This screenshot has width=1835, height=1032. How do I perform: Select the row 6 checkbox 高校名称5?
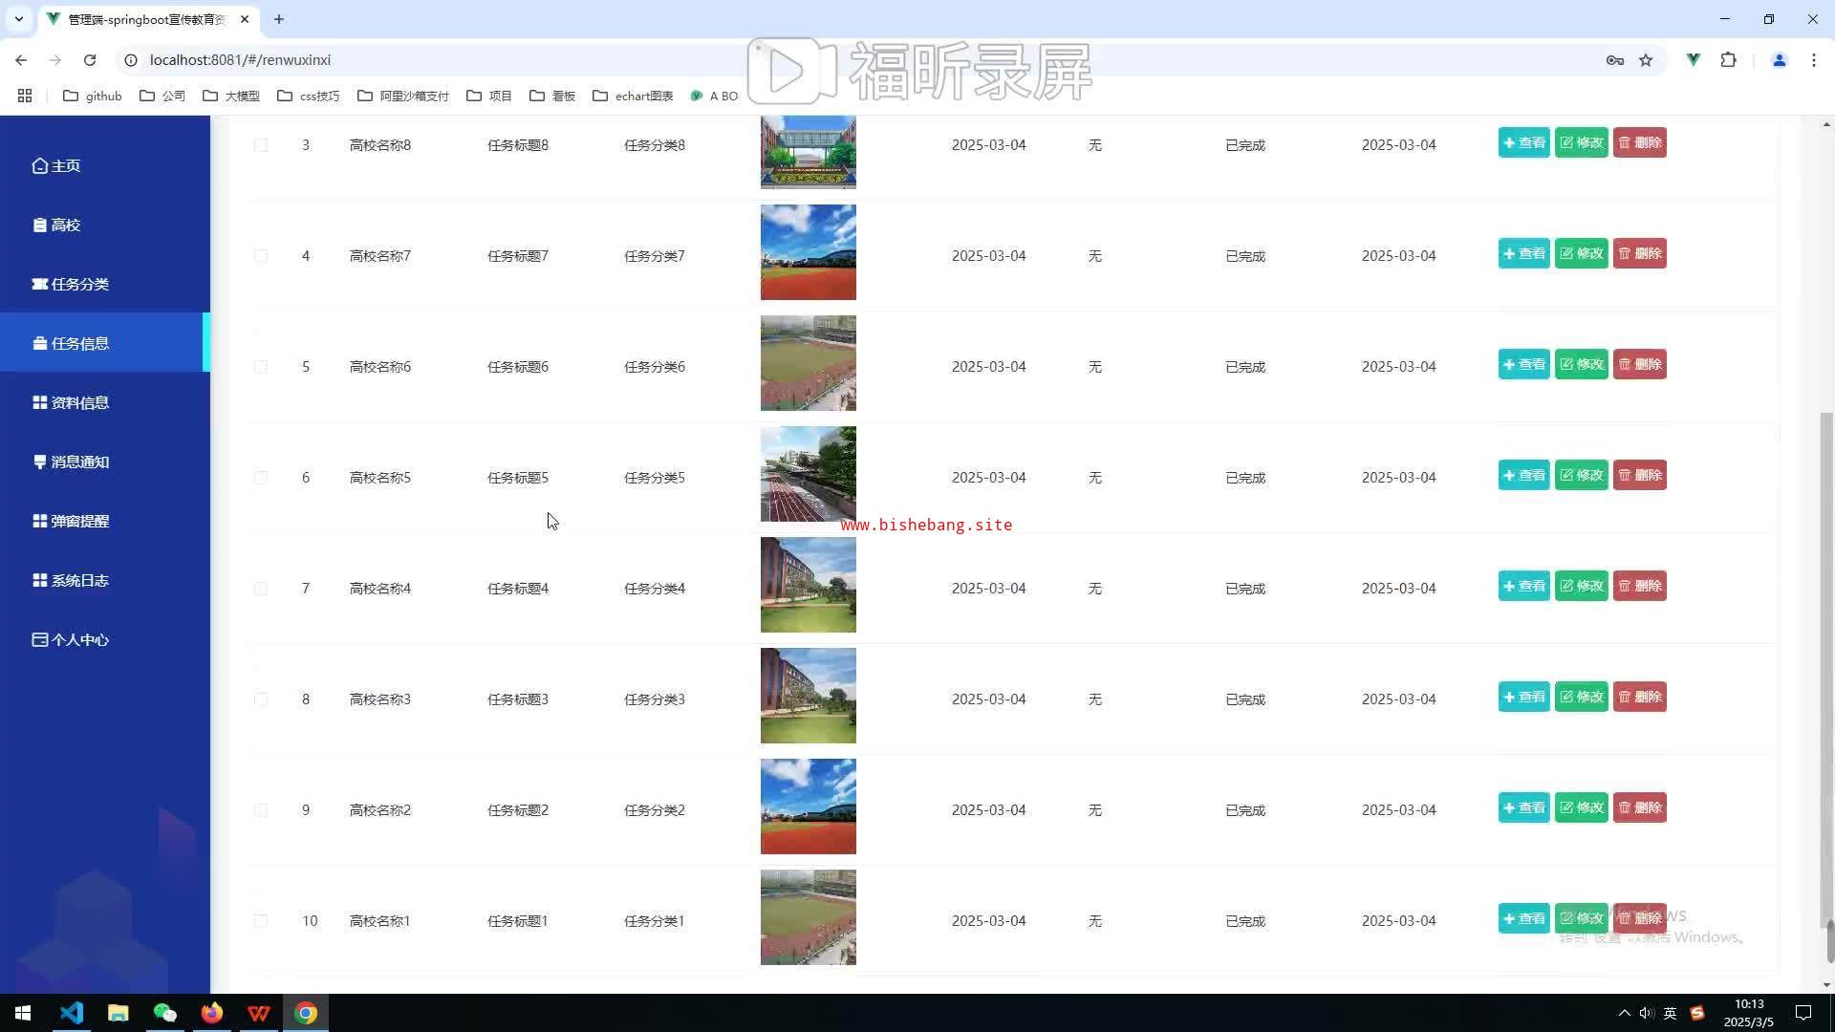261,478
